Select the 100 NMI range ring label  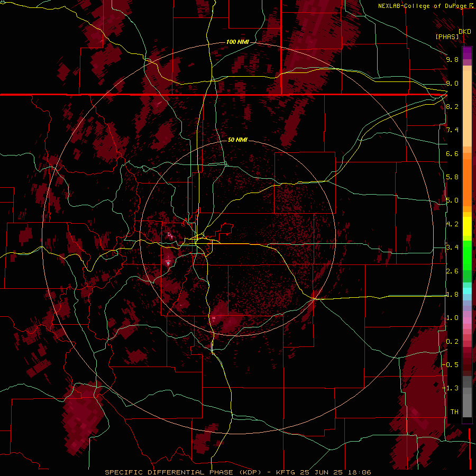[237, 42]
